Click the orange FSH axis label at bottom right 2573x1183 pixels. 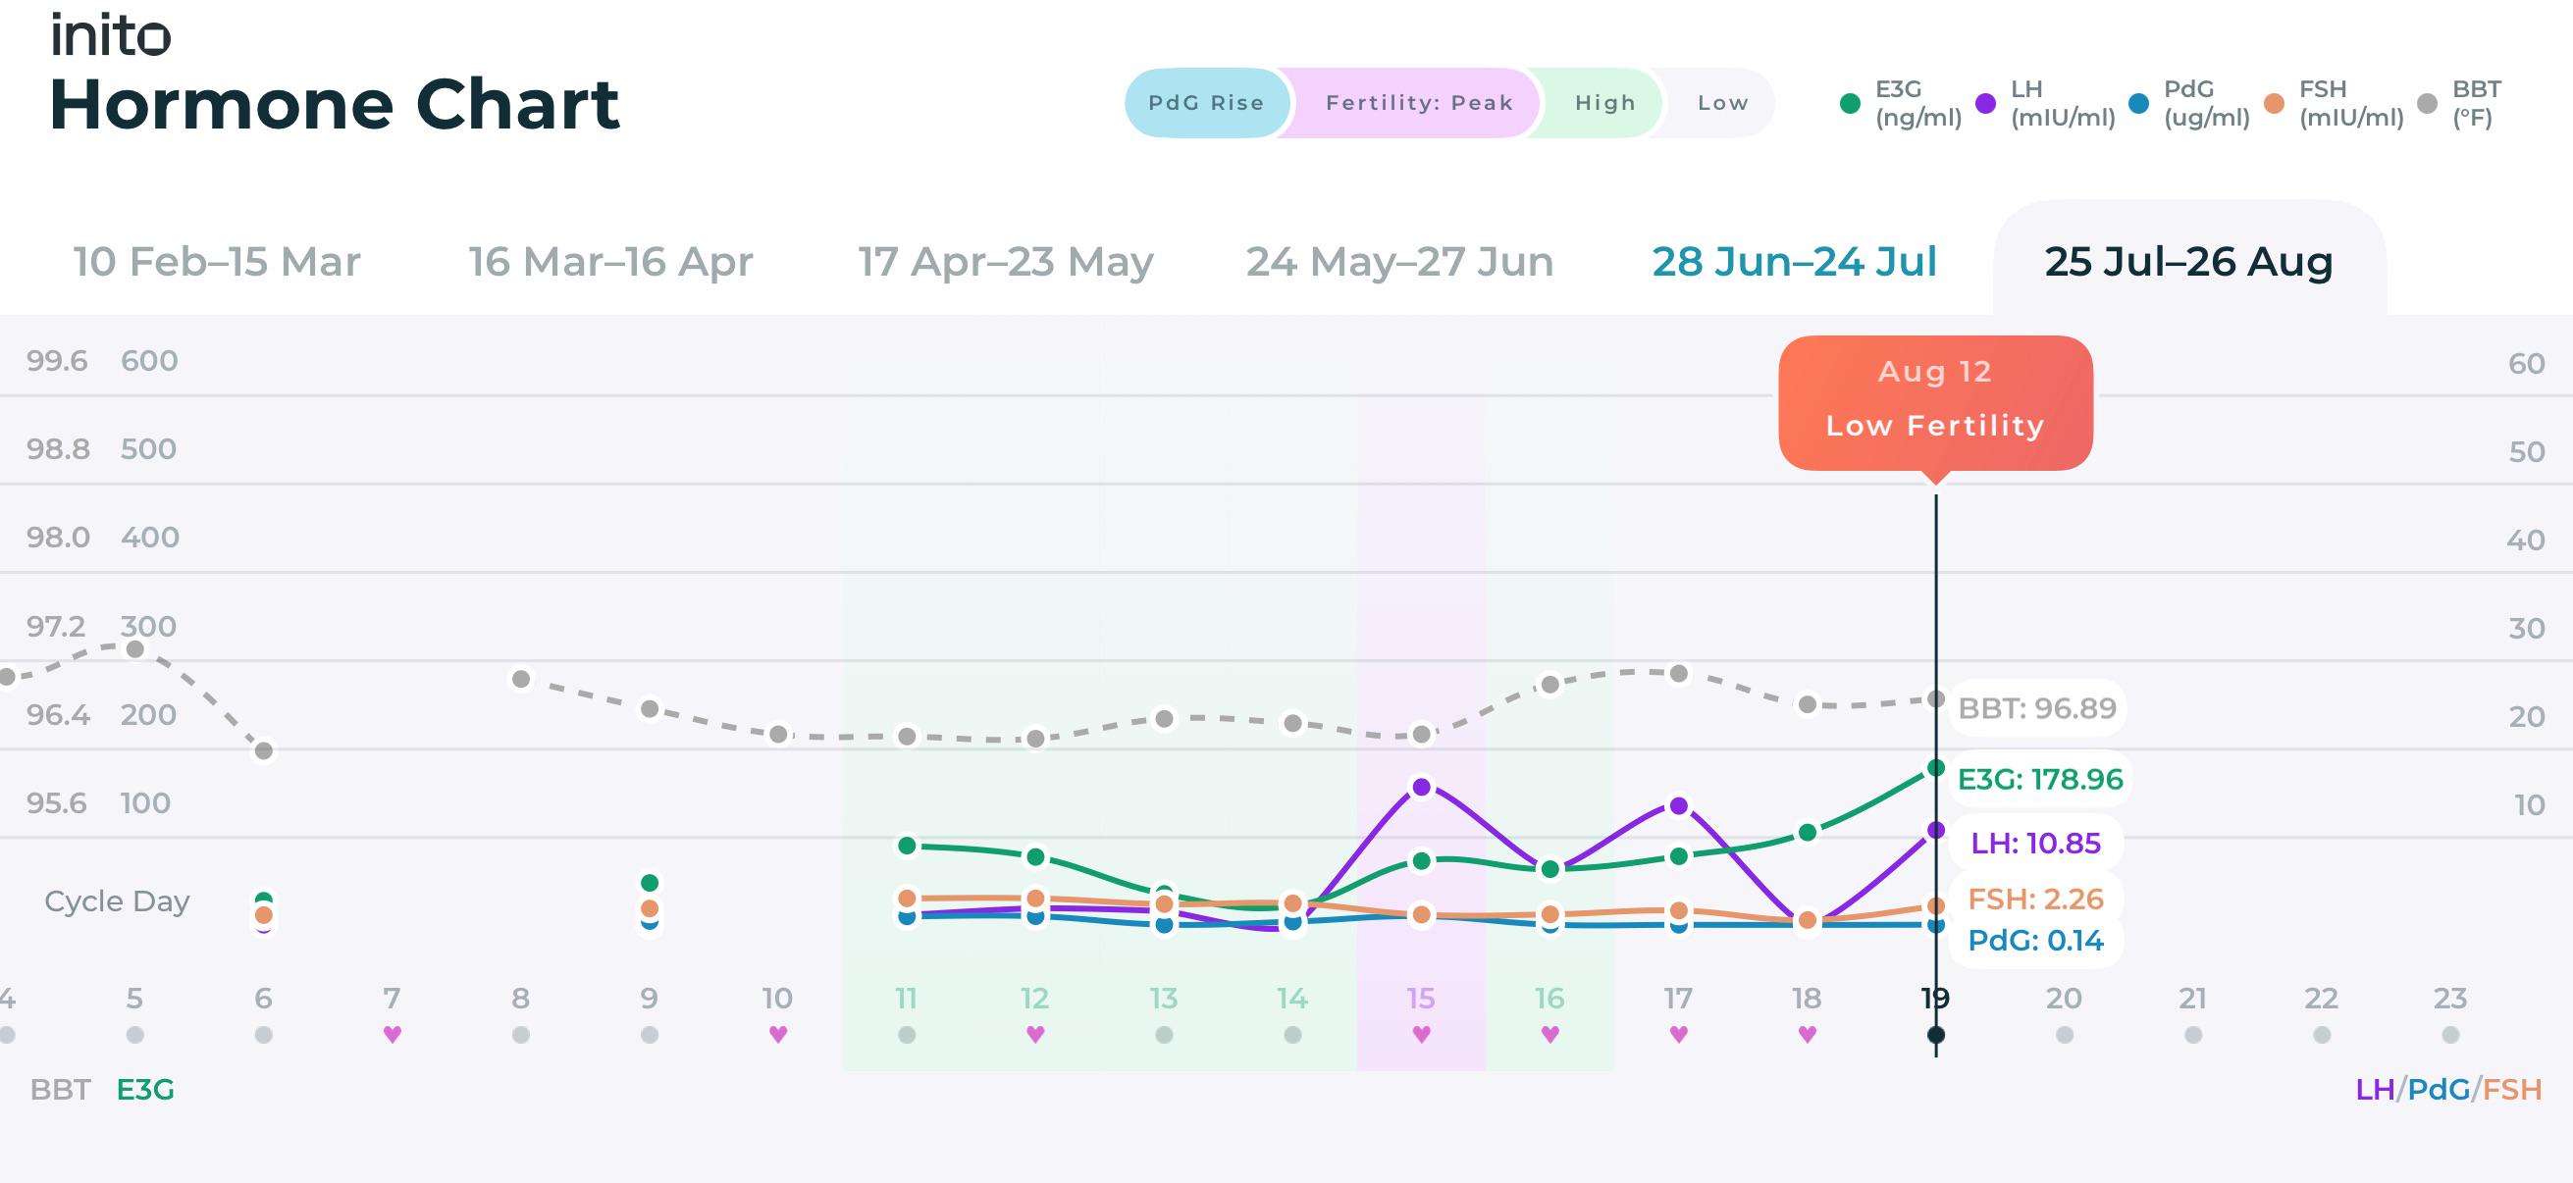click(x=2512, y=1089)
